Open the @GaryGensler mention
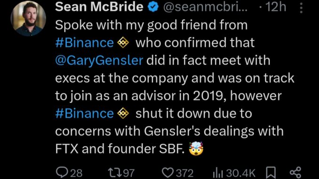The image size is (319, 179). pyautogui.click(x=99, y=61)
